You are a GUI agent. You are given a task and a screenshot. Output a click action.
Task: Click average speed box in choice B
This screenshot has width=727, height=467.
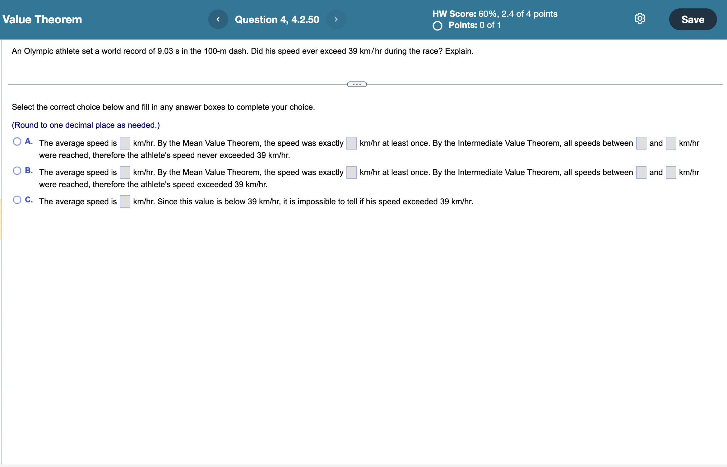point(125,173)
